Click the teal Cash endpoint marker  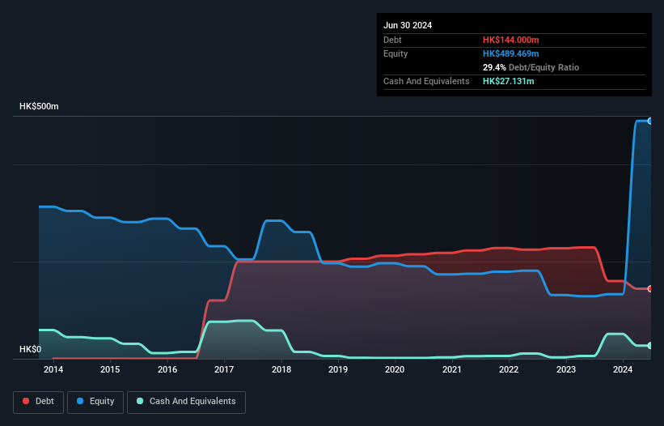coord(649,346)
